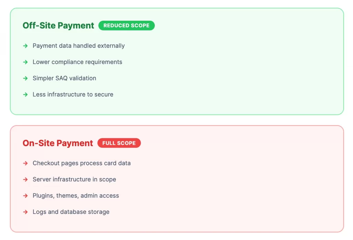Screen dimensions: 353x240
Task: Select the arrow icon beside Server infrastructure in scope
Action: pyautogui.click(x=26, y=179)
